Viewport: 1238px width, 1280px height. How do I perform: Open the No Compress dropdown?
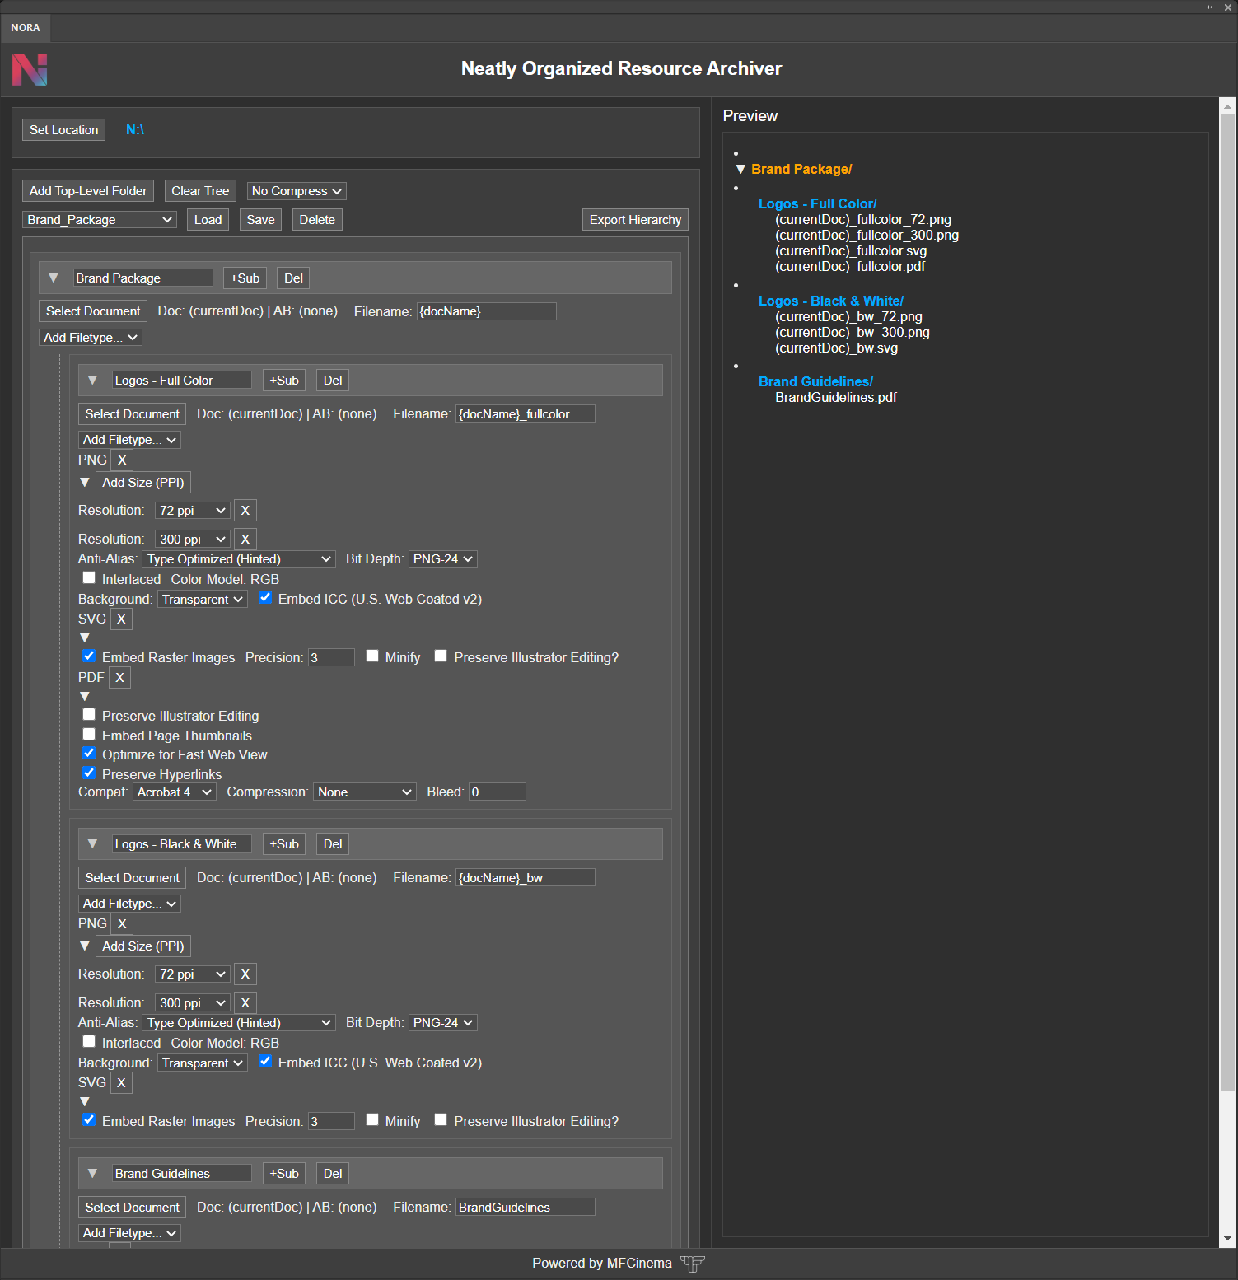click(296, 190)
